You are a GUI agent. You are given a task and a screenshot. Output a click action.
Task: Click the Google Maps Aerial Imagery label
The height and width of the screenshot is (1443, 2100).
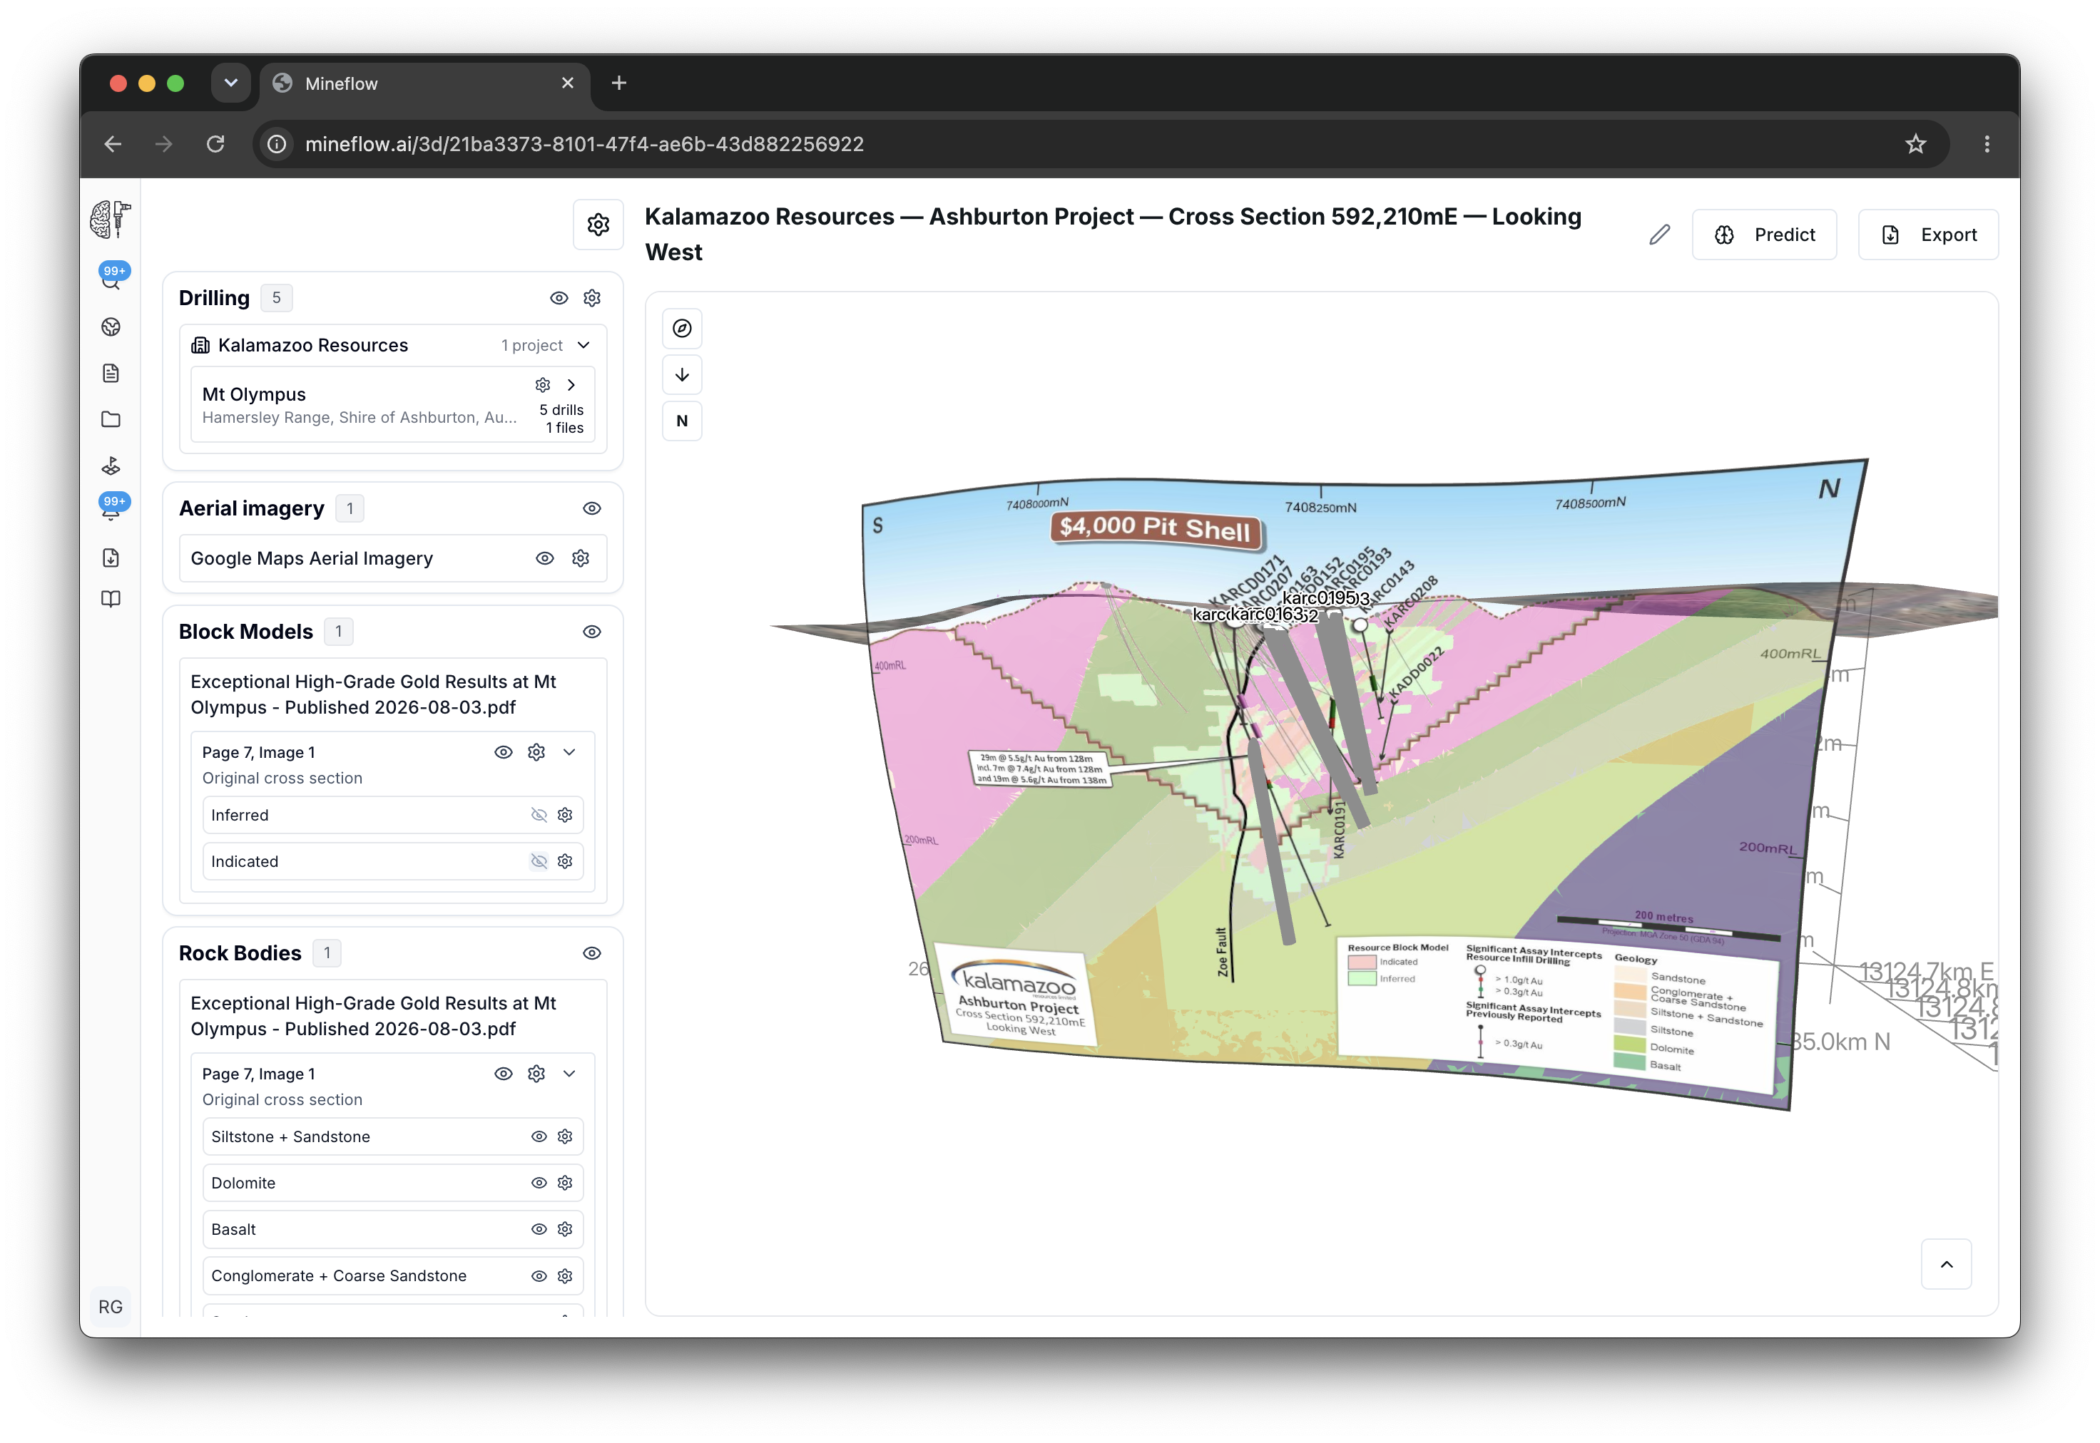[x=312, y=559]
